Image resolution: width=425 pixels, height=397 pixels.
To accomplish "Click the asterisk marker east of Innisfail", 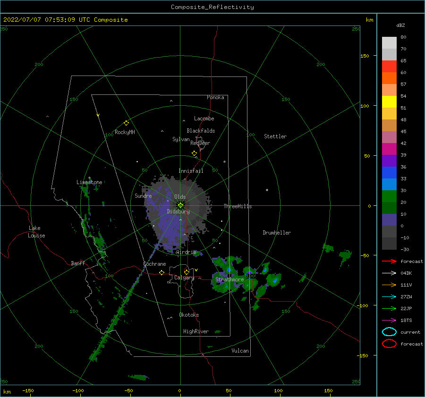I will click(x=224, y=162).
